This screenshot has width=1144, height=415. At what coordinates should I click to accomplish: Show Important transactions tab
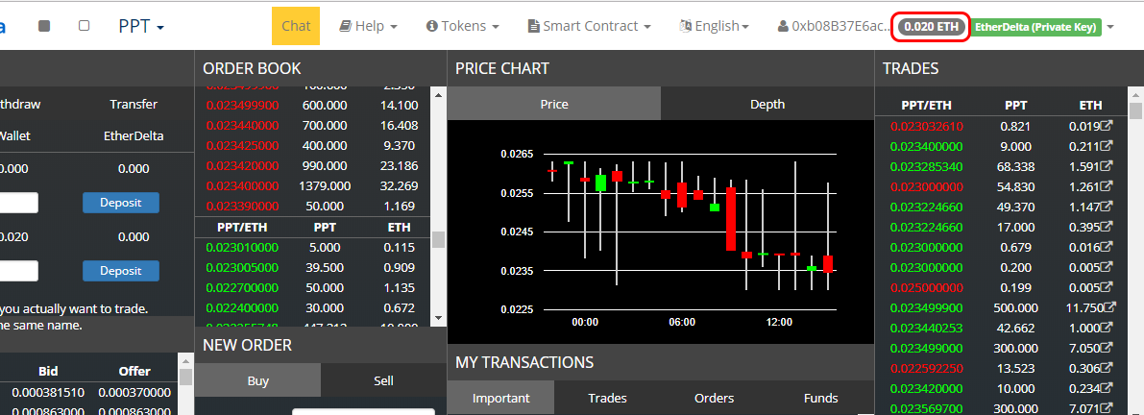[500, 398]
